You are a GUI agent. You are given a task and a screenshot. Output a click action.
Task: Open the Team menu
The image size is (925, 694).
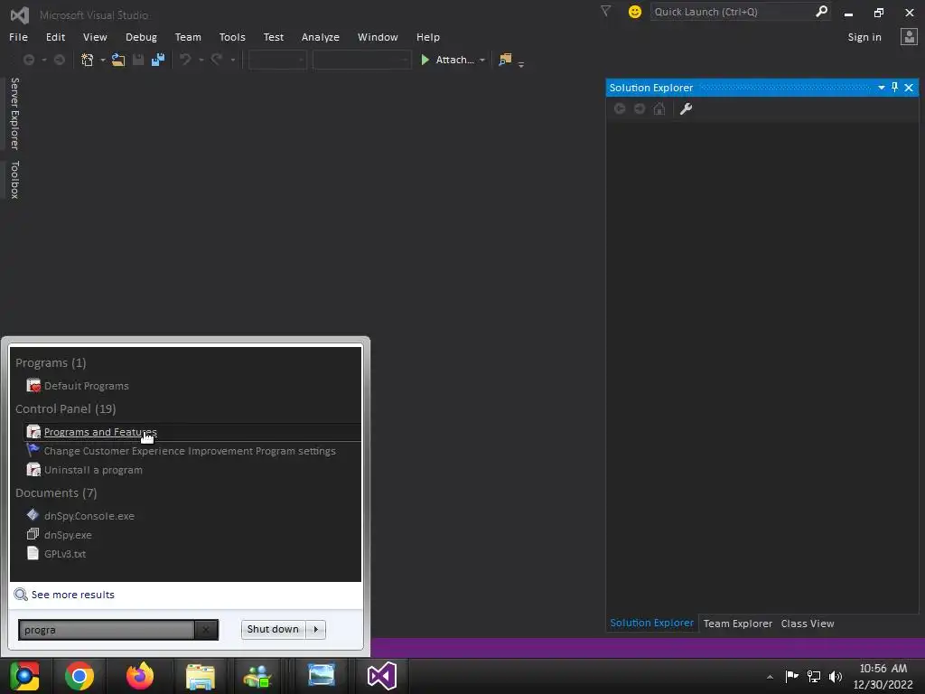click(188, 37)
